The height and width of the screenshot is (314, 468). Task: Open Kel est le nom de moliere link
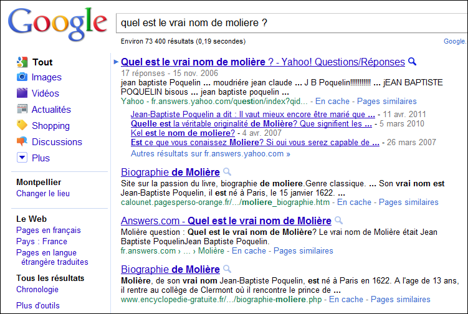[x=183, y=133]
